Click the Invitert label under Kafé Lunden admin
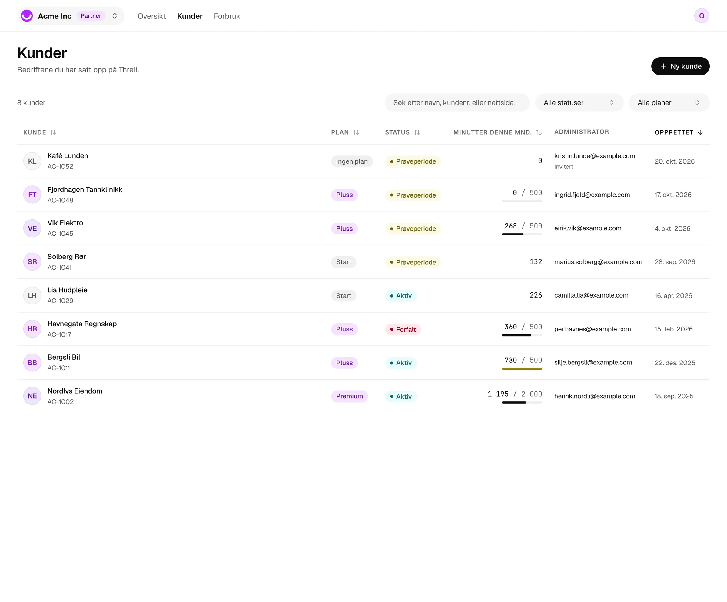 click(564, 167)
